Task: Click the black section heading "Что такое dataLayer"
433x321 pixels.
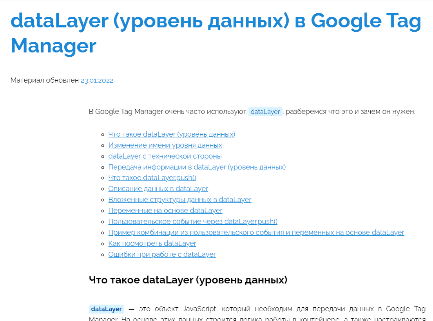Action: tap(188, 280)
